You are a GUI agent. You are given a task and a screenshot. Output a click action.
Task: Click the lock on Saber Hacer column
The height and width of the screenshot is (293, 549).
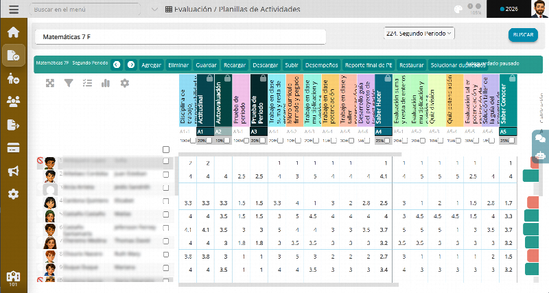(388, 78)
